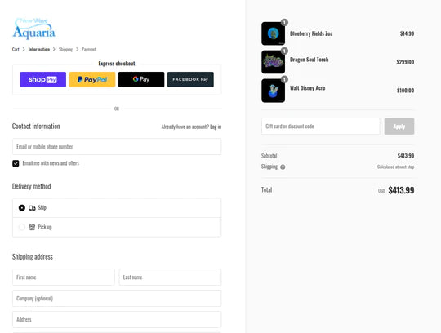The height and width of the screenshot is (333, 441).
Task: Select the Pick up delivery radio button
Action: (22, 227)
